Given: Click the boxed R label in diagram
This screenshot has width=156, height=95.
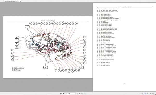Looking at the screenshot, I should tap(82, 67).
